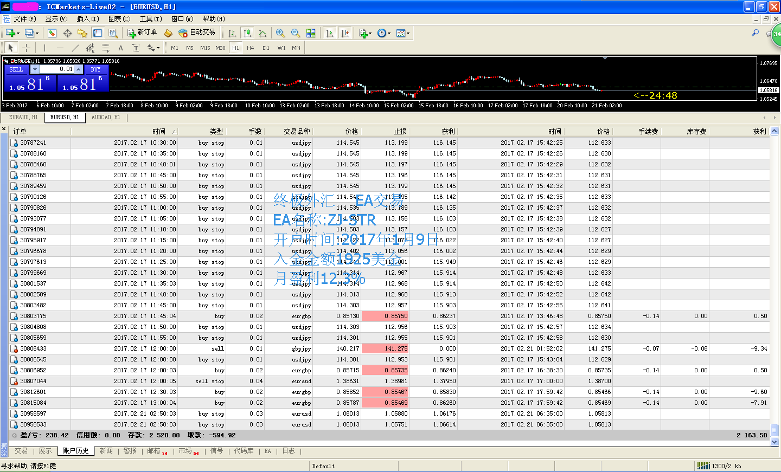The width and height of the screenshot is (781, 472).
Task: Select the text A drawing tool
Action: [x=120, y=48]
